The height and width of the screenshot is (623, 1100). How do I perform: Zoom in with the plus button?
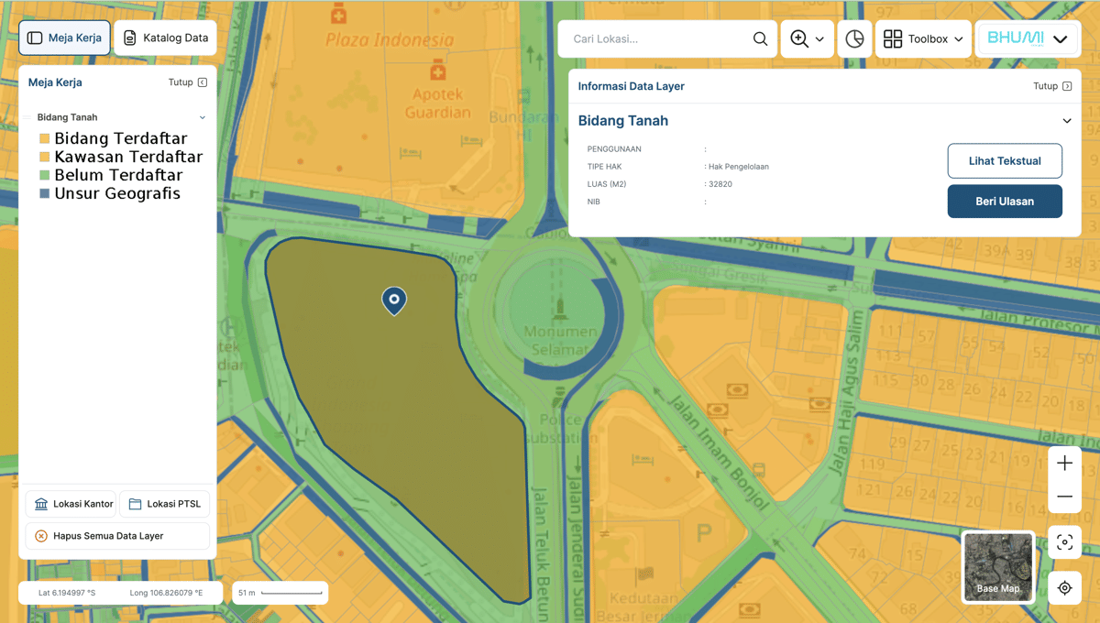[1064, 463]
